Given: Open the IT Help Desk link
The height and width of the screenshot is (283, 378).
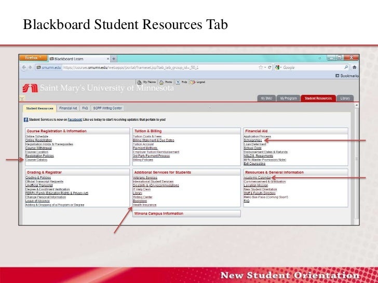Looking at the screenshot, I should point(142,189).
